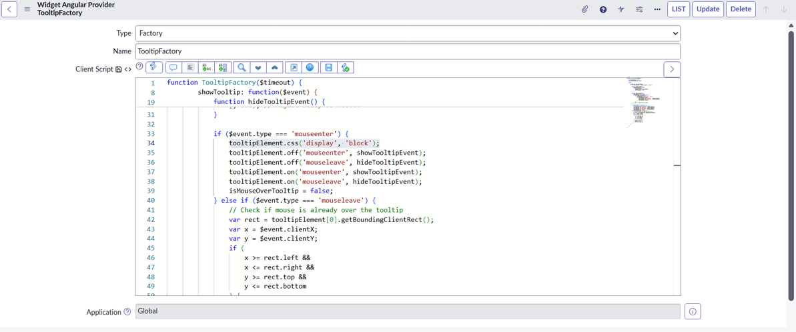Open the Type dropdown showing Factory

point(408,33)
